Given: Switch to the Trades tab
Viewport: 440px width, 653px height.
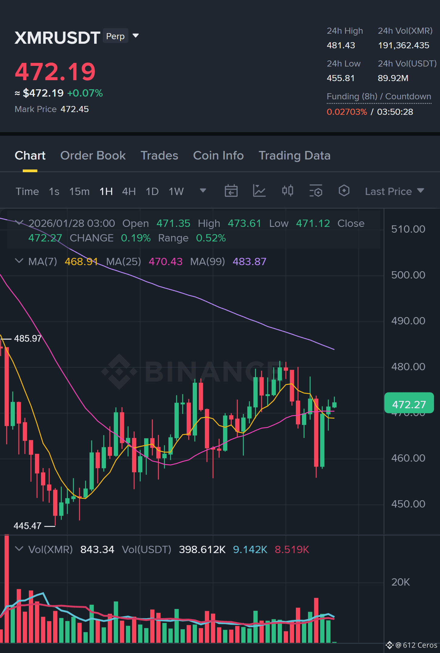Looking at the screenshot, I should (x=159, y=156).
